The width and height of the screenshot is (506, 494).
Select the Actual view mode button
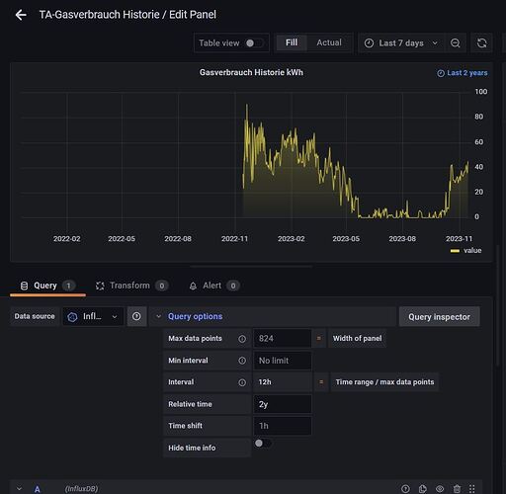[329, 42]
